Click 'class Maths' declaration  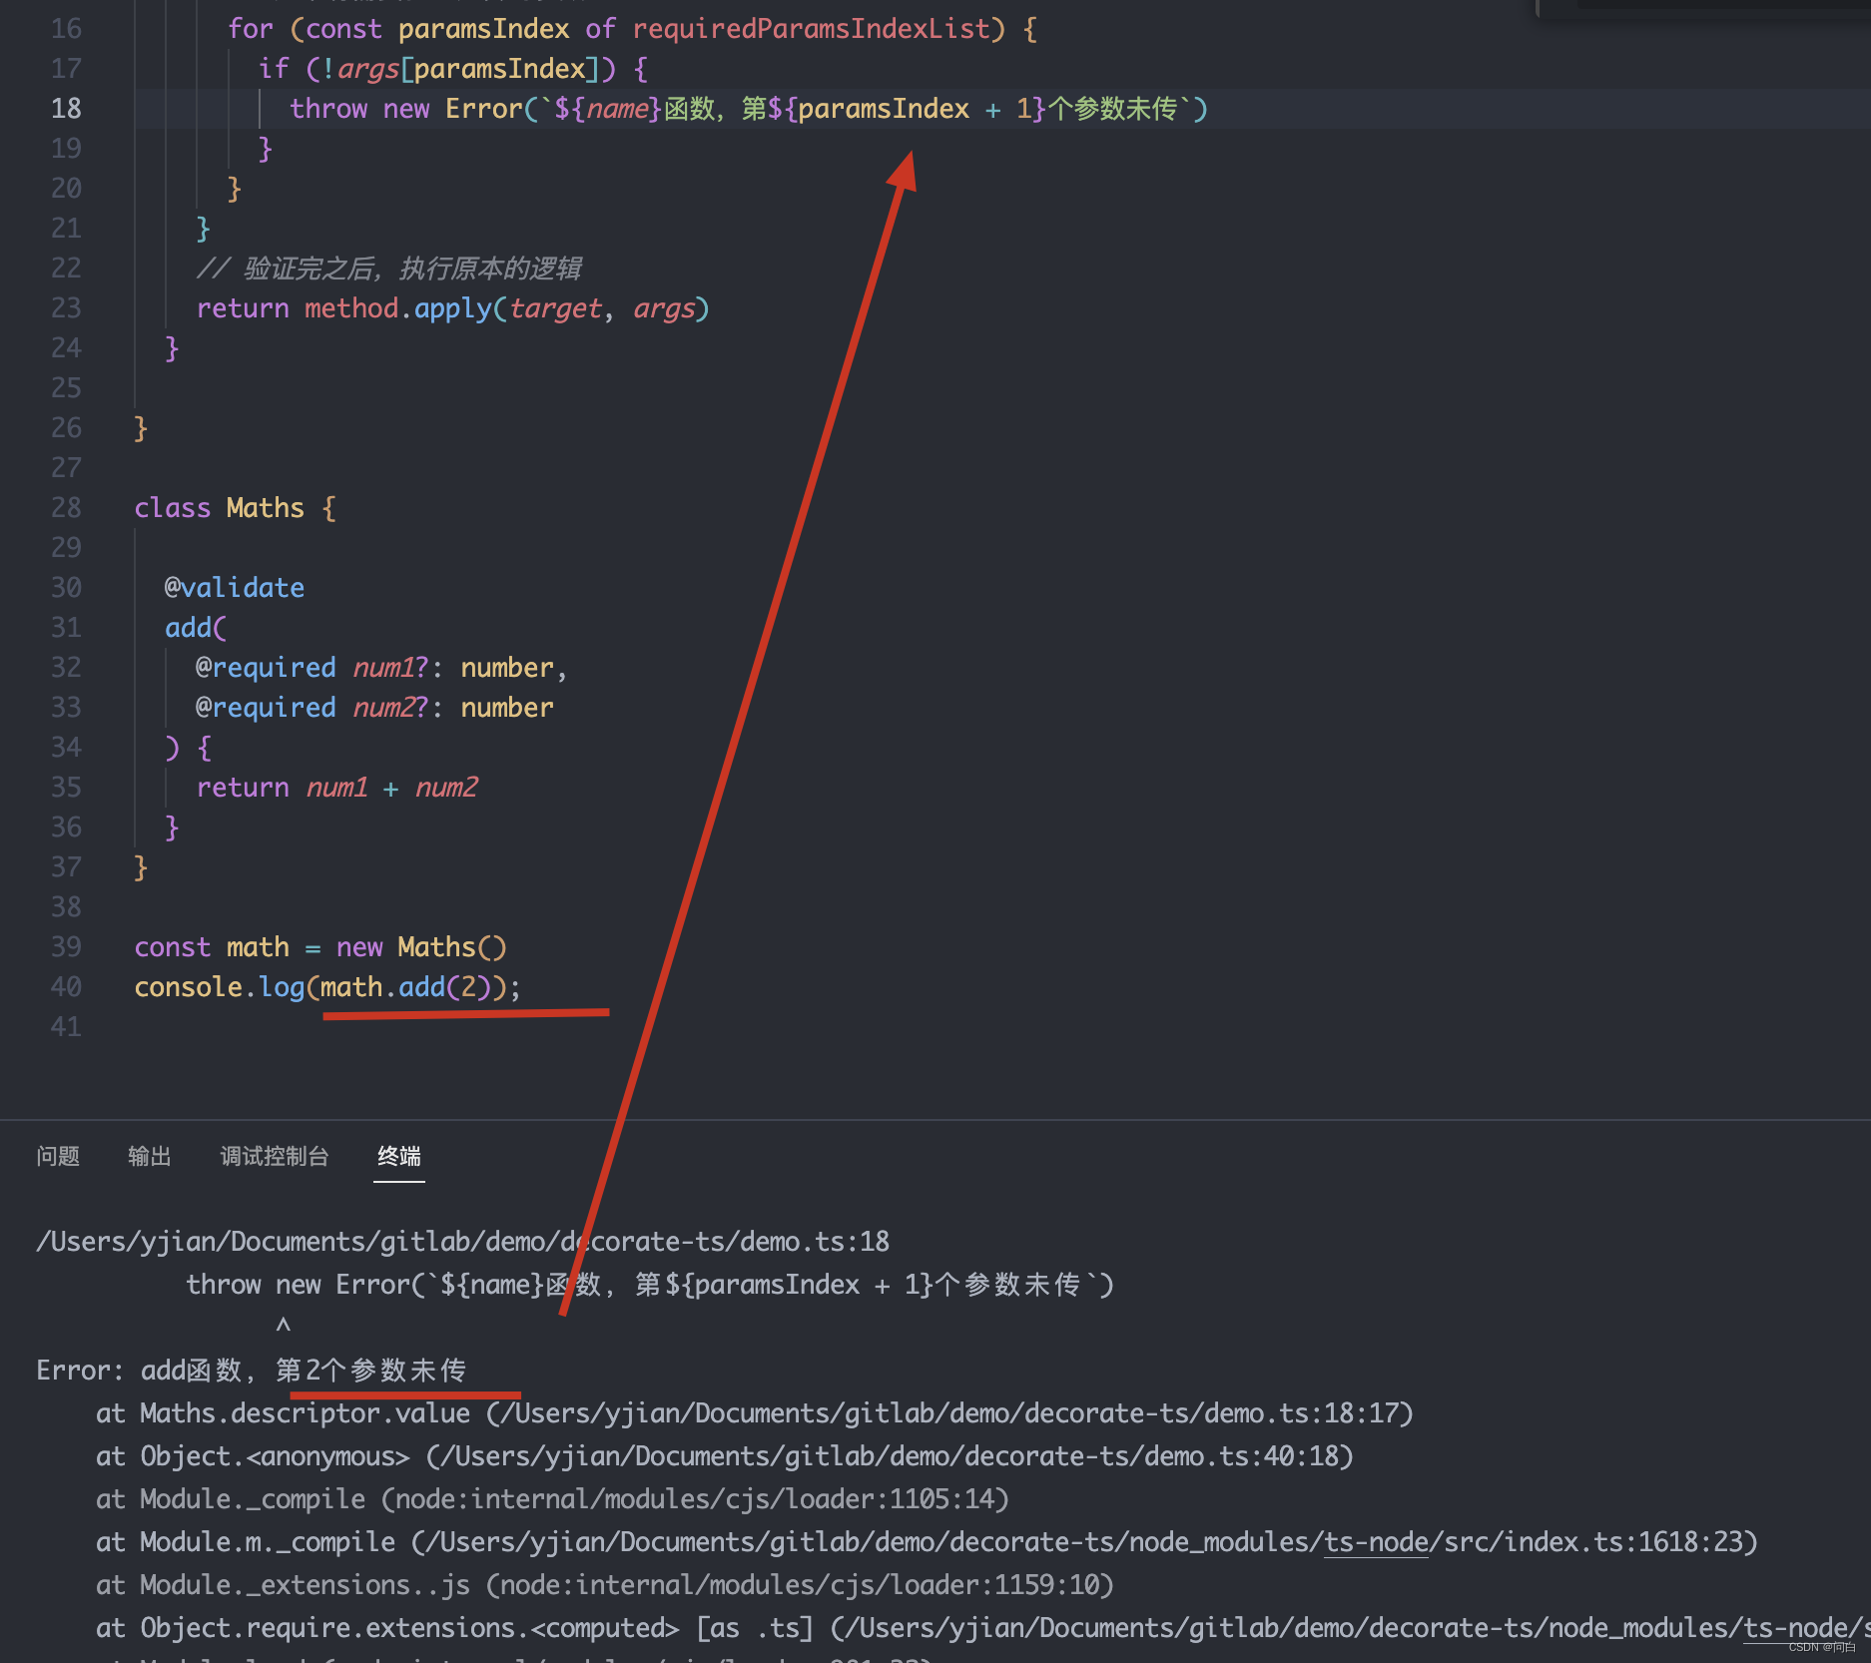[220, 507]
